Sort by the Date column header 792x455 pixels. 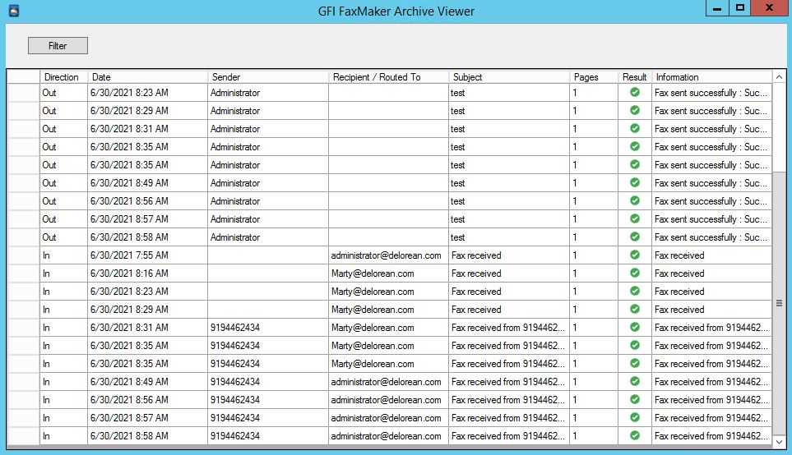click(147, 76)
